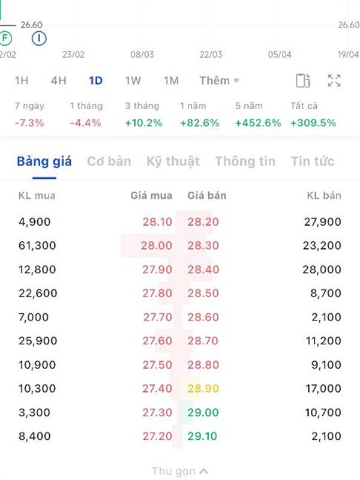The width and height of the screenshot is (360, 480).
Task: Click the green 29.00 ask price
Action: click(203, 412)
